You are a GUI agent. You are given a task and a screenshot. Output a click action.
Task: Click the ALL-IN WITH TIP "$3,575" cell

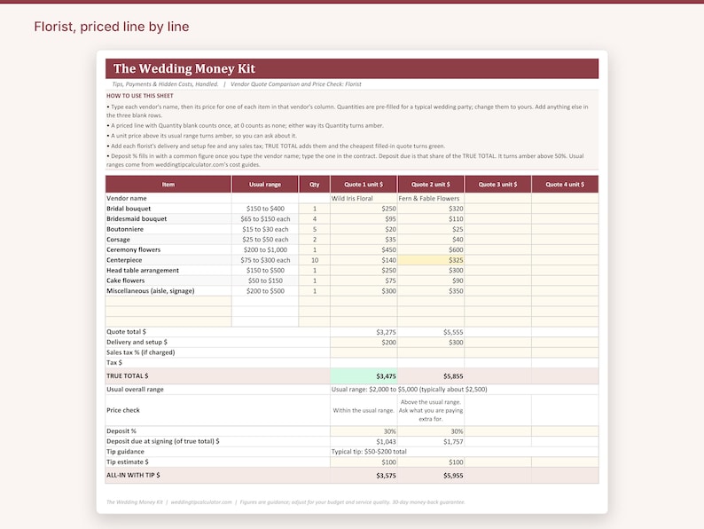tap(364, 476)
